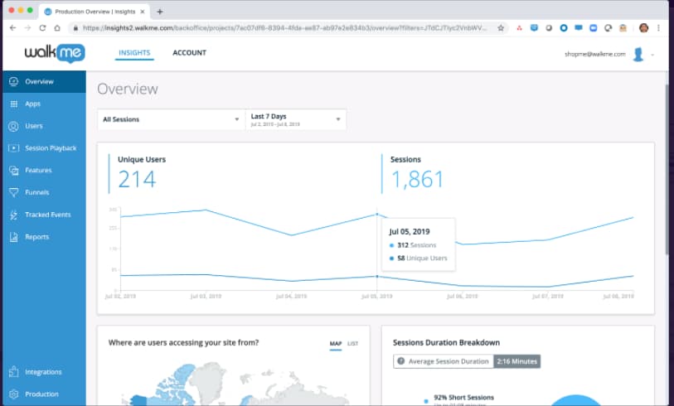This screenshot has width=674, height=406.
Task: Expand account menu arrow near avatar
Action: pos(652,55)
